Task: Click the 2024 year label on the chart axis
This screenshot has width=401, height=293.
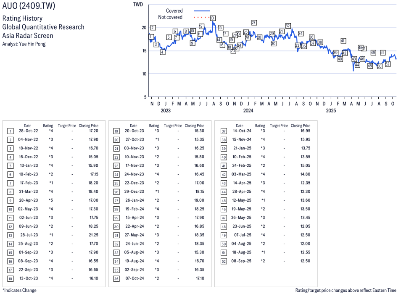Action: (248, 111)
